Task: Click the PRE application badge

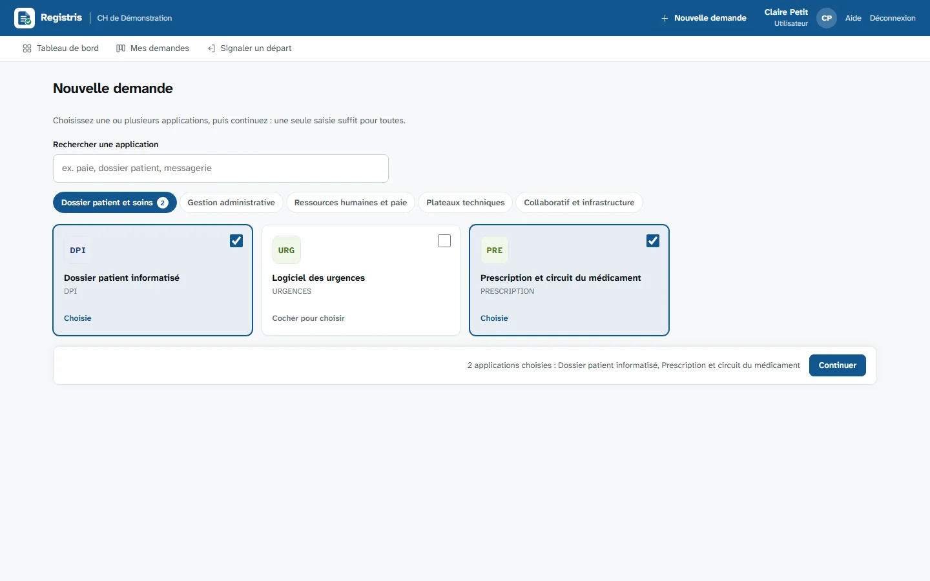Action: [495, 250]
